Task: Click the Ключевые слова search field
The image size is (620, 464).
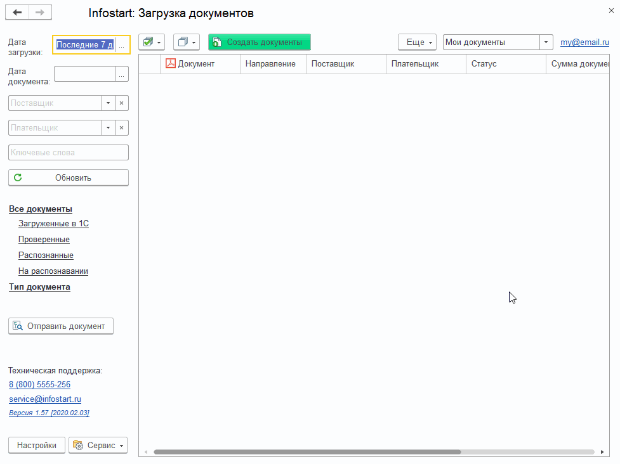Action: click(x=69, y=153)
